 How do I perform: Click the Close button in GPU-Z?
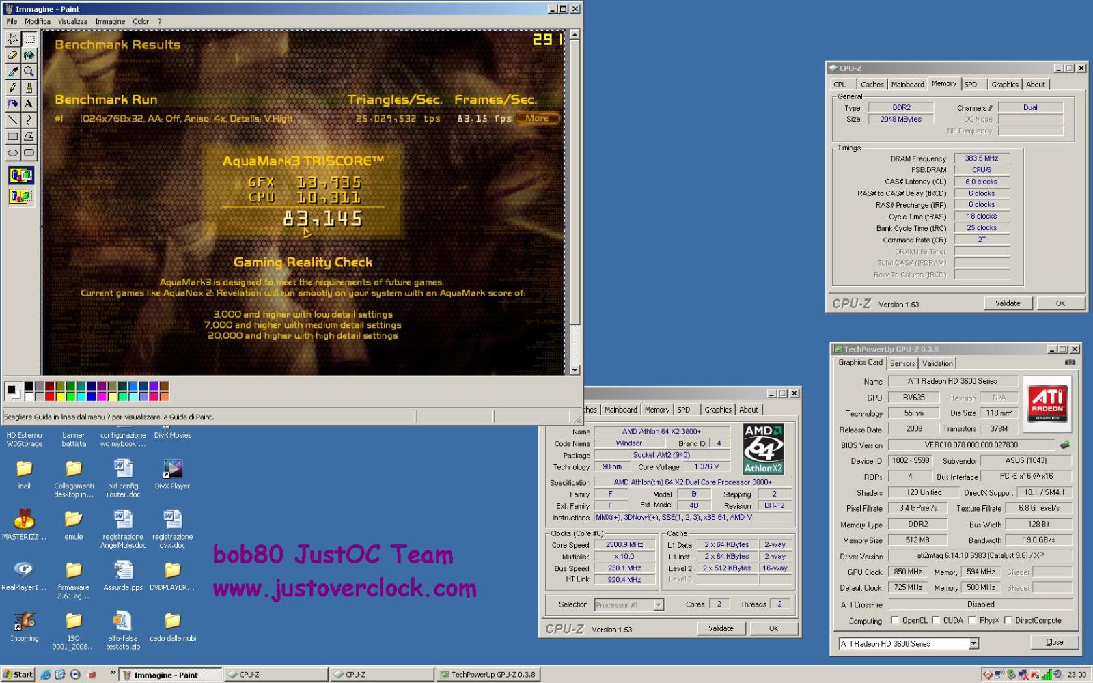click(1054, 642)
